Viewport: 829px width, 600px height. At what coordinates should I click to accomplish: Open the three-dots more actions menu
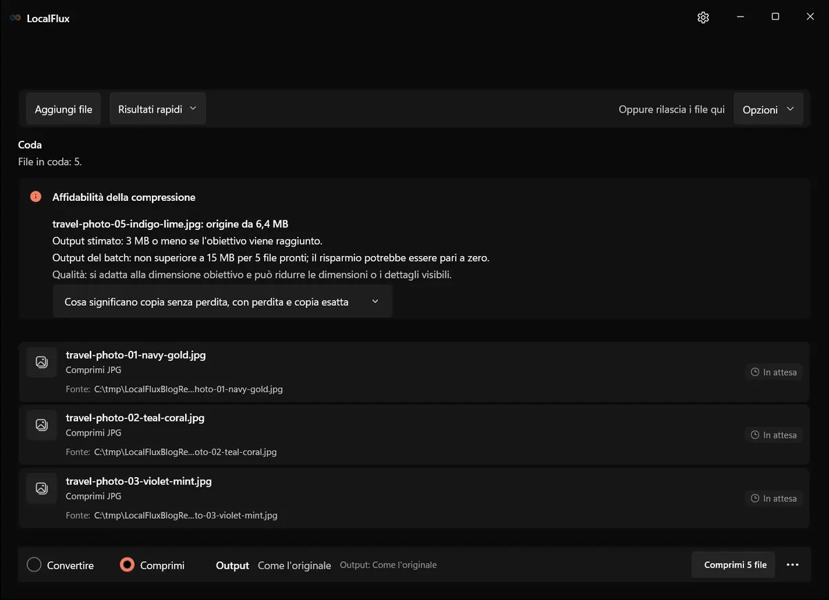[792, 565]
